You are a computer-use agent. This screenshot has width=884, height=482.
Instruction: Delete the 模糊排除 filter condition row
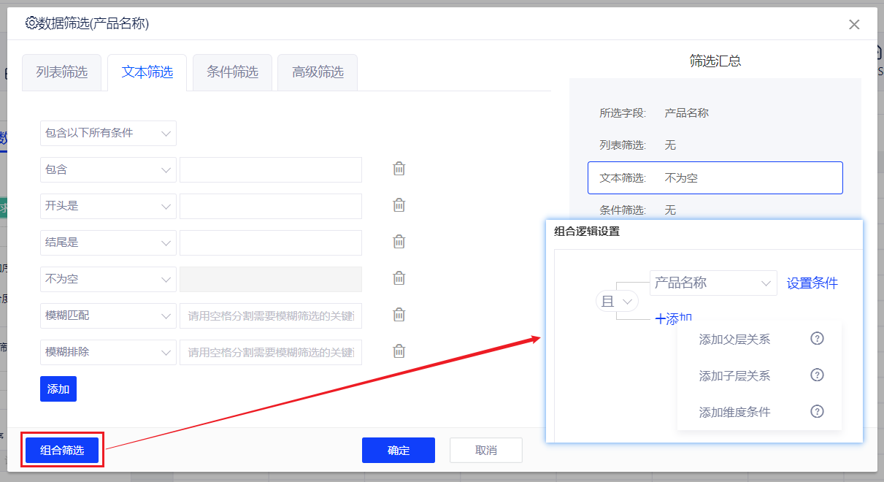(399, 351)
